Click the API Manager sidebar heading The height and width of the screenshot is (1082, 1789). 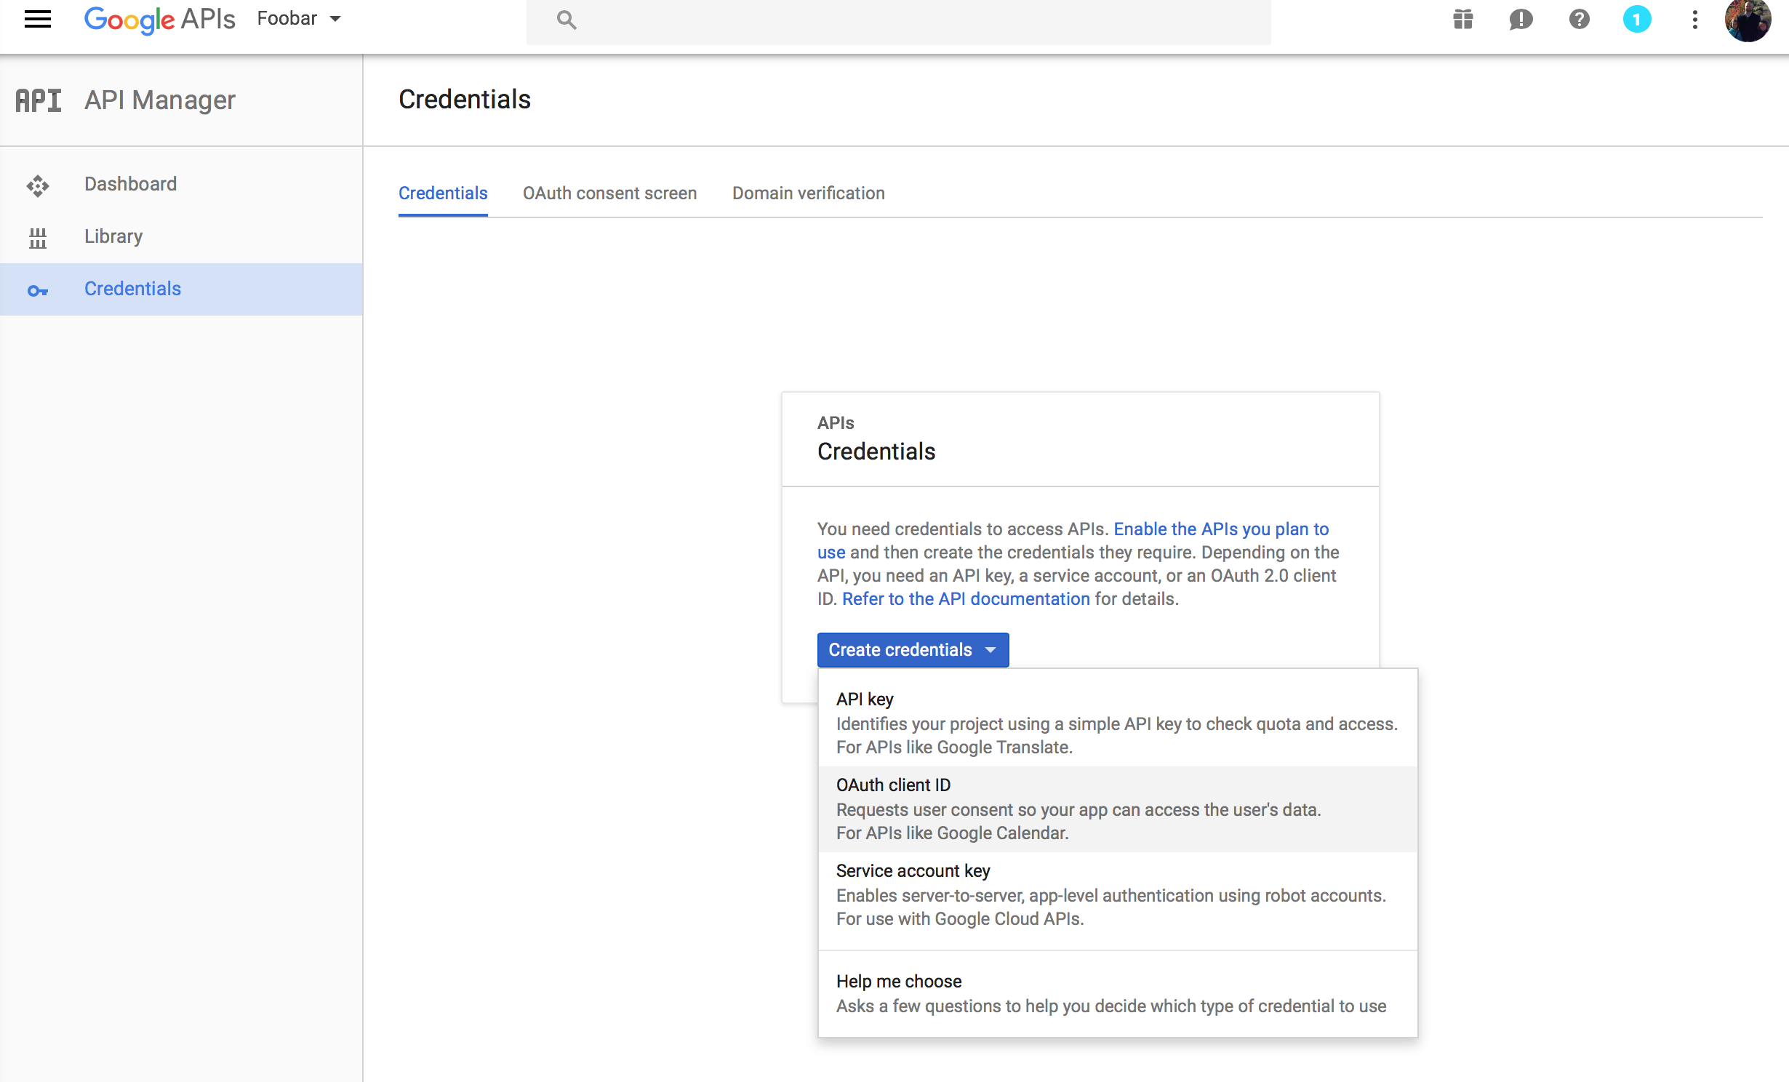click(x=160, y=100)
